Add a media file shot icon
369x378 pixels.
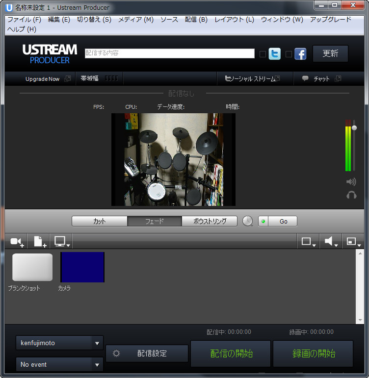(40, 241)
